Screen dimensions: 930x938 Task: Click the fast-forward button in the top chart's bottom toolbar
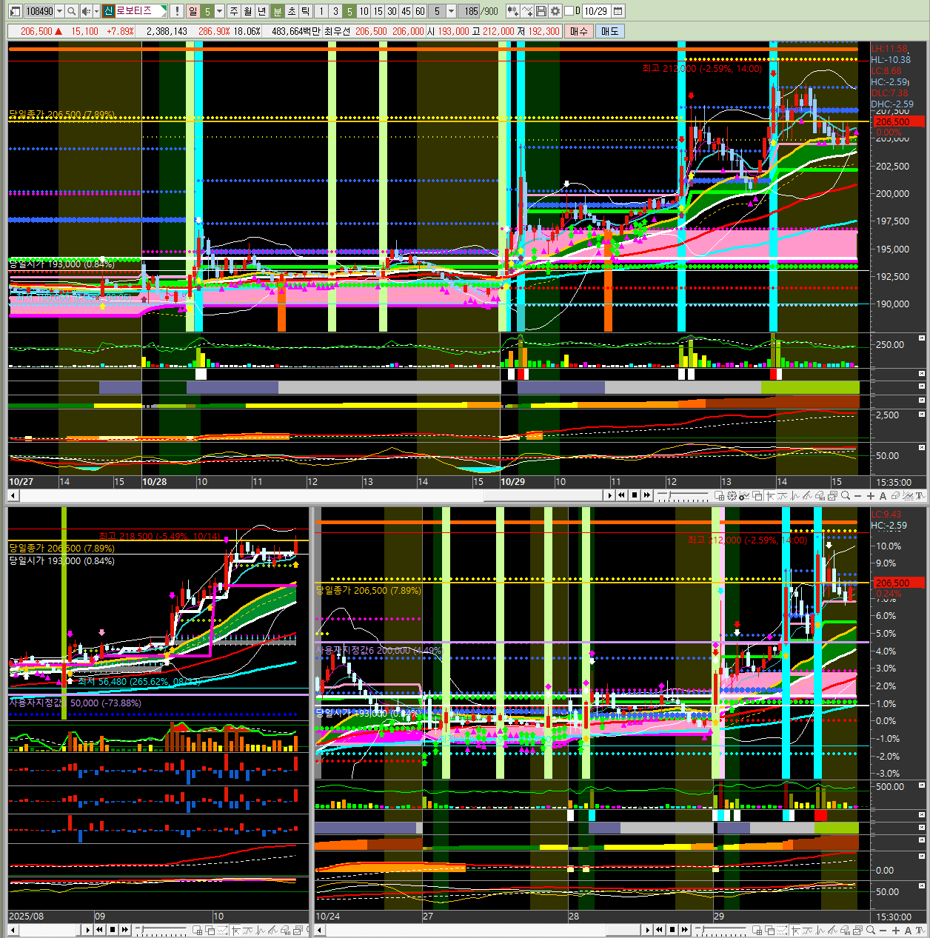(647, 495)
